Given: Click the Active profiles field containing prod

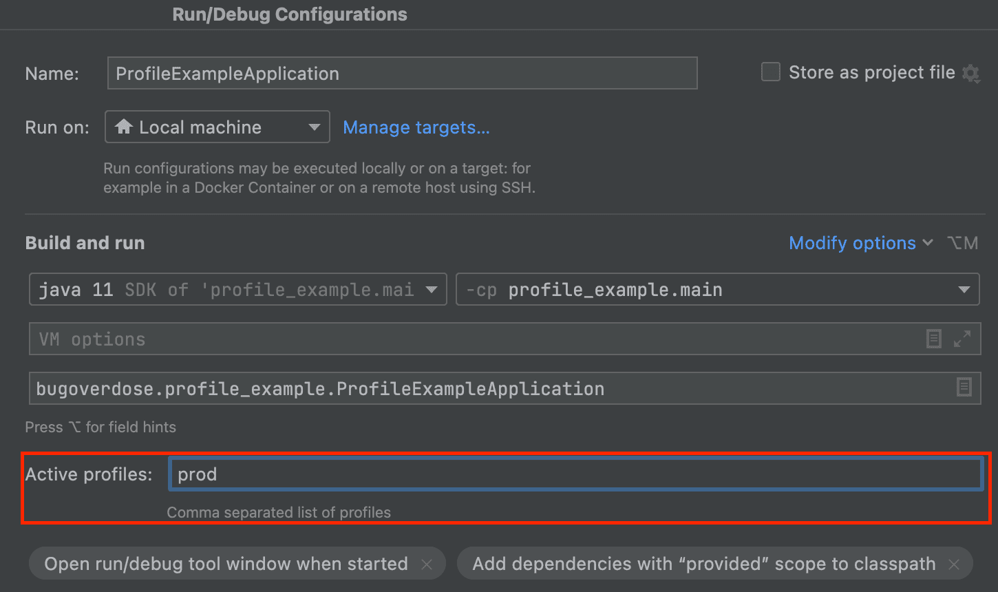Looking at the screenshot, I should (576, 474).
